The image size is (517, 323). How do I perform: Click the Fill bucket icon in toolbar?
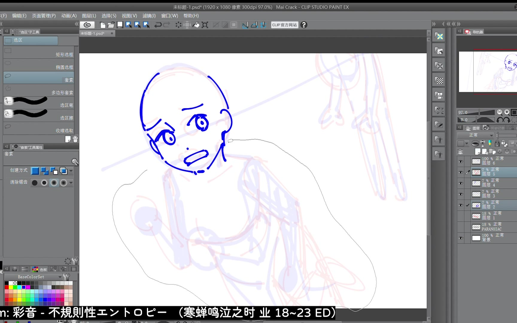click(x=196, y=25)
